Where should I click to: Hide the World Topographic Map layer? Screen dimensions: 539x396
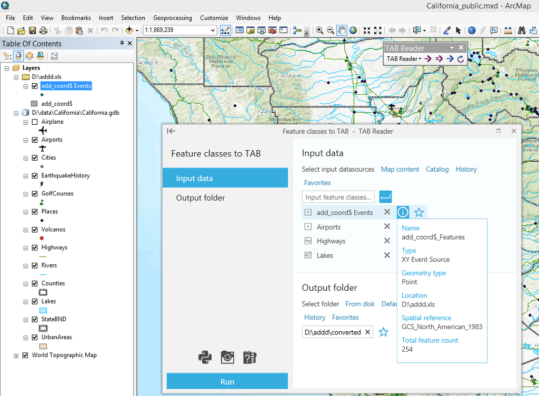click(x=25, y=355)
